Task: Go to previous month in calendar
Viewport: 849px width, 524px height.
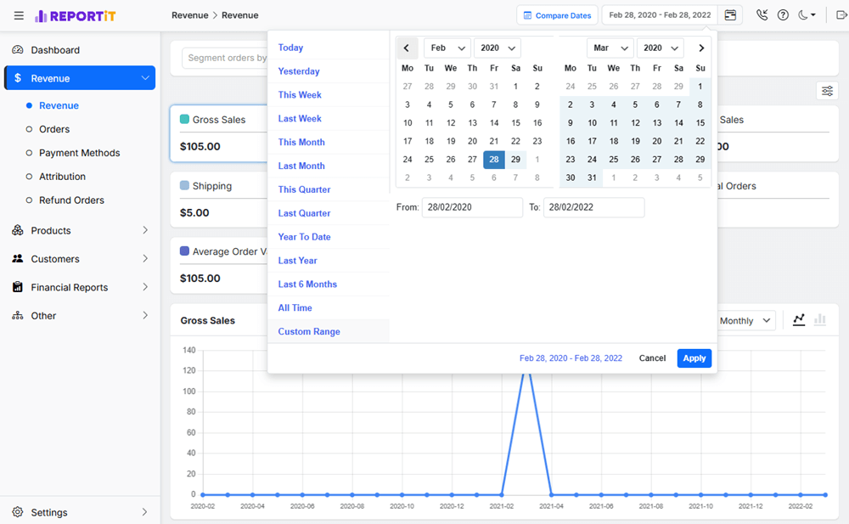Action: (407, 48)
